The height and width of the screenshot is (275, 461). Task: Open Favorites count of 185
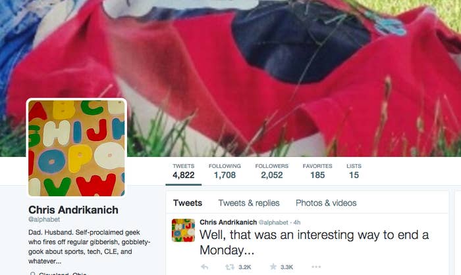click(317, 171)
